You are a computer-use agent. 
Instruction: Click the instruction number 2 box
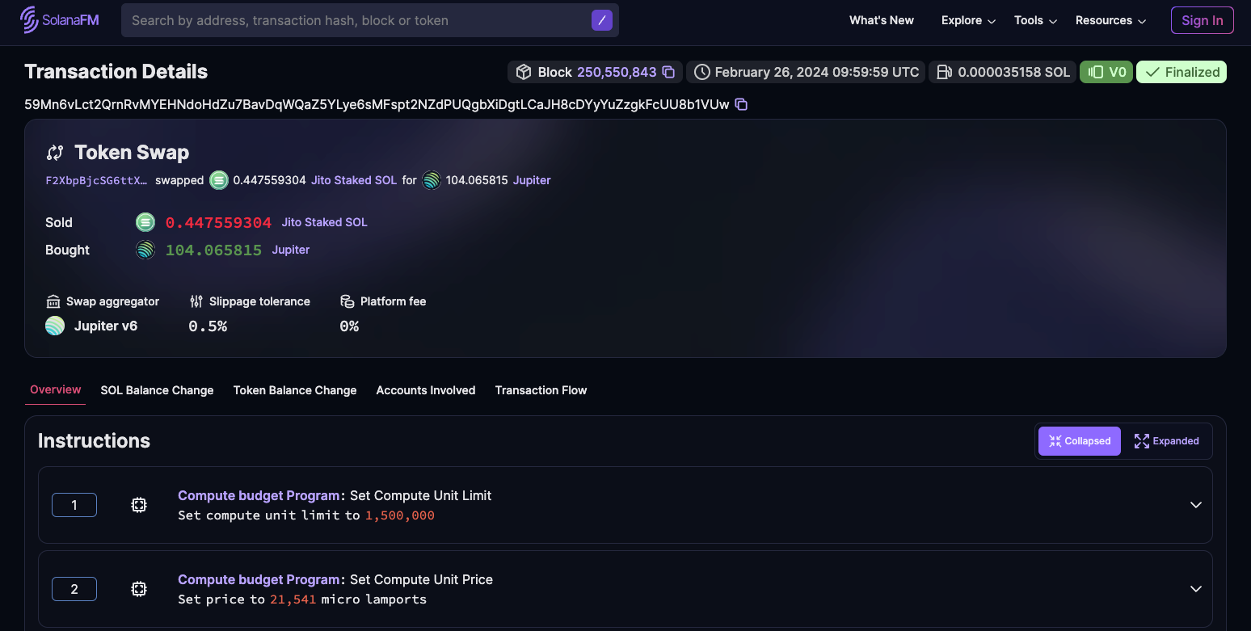[x=74, y=589]
